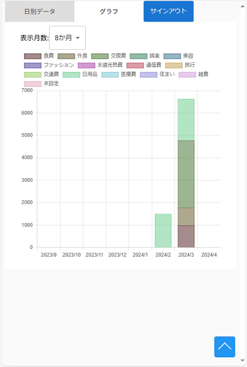The height and width of the screenshot is (367, 247).
Task: Toggle the 交際費 legend swatch
Action: point(100,56)
